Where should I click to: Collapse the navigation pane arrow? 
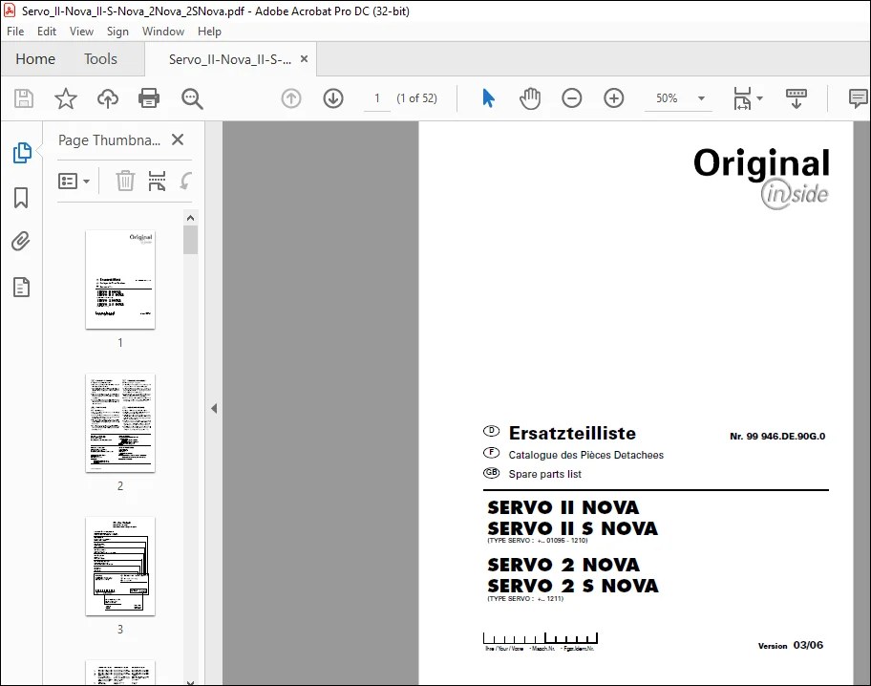214,409
